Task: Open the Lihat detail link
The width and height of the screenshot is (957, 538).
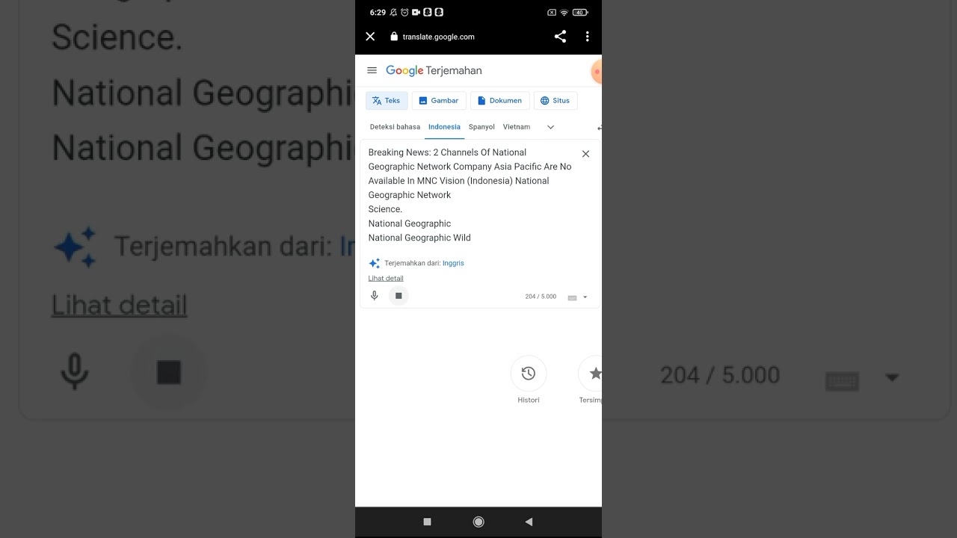Action: (x=386, y=278)
